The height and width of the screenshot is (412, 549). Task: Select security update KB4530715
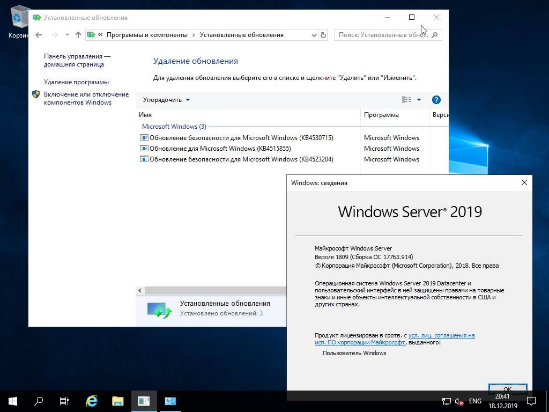[241, 138]
